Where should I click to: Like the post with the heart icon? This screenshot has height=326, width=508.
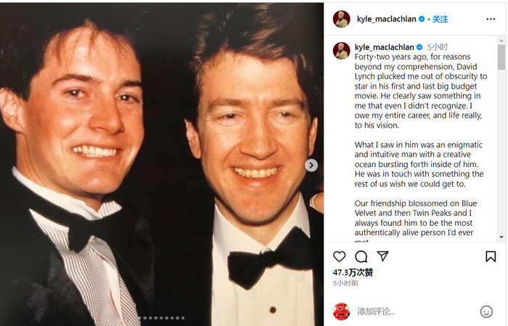click(x=339, y=256)
